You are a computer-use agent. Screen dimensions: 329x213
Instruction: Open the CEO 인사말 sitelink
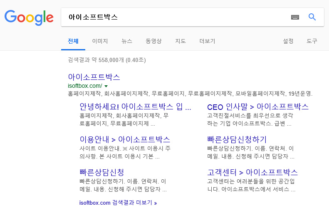(258, 106)
